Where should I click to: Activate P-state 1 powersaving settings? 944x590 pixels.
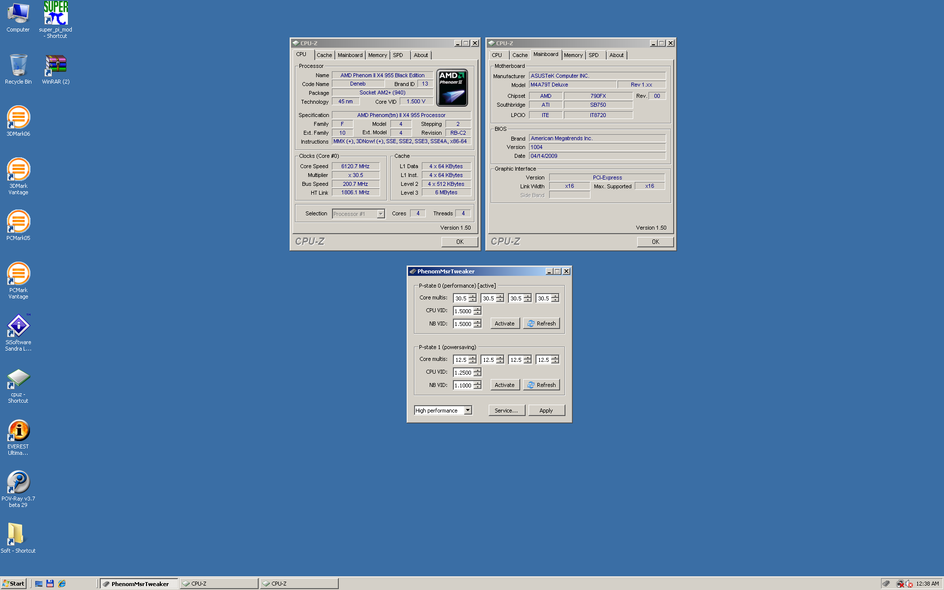pyautogui.click(x=505, y=385)
